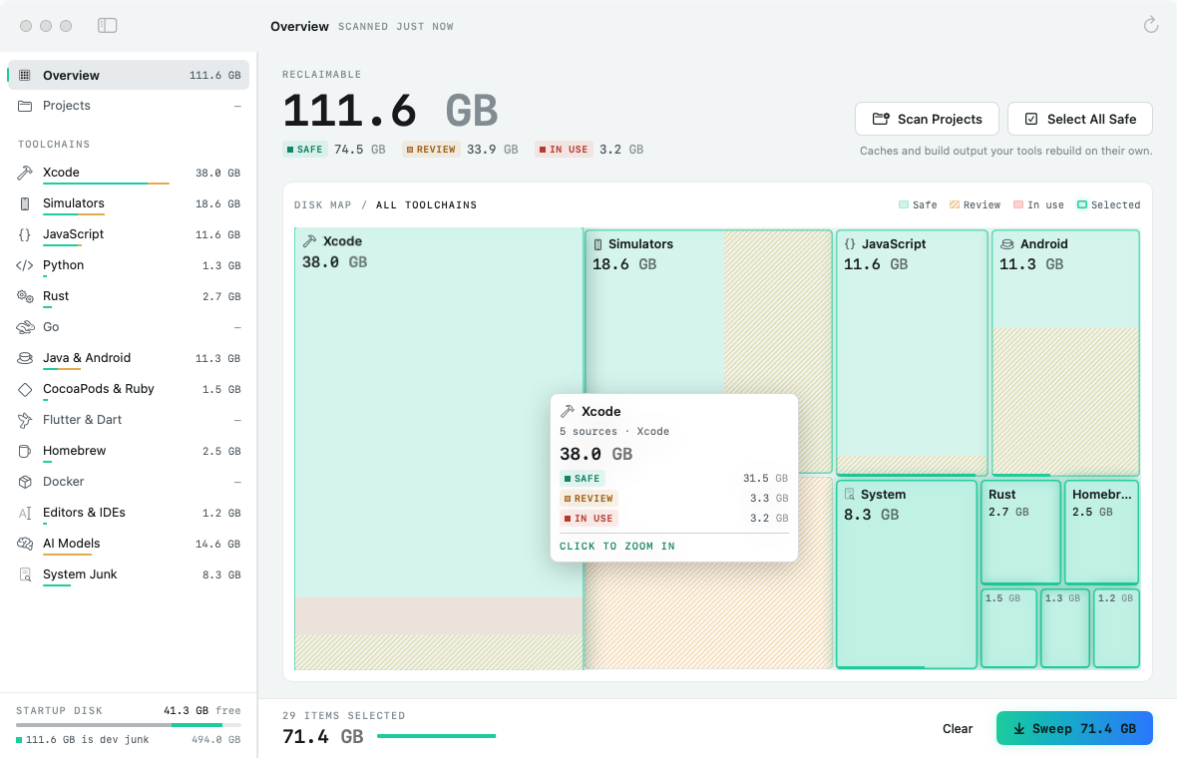Click the Editors & IDEs cursor icon
This screenshot has width=1177, height=758.
point(25,513)
